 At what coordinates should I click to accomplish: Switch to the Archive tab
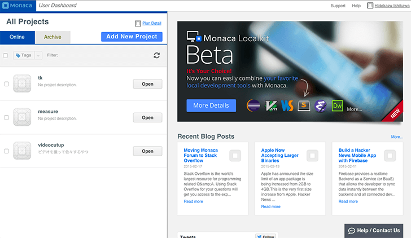[x=53, y=37]
